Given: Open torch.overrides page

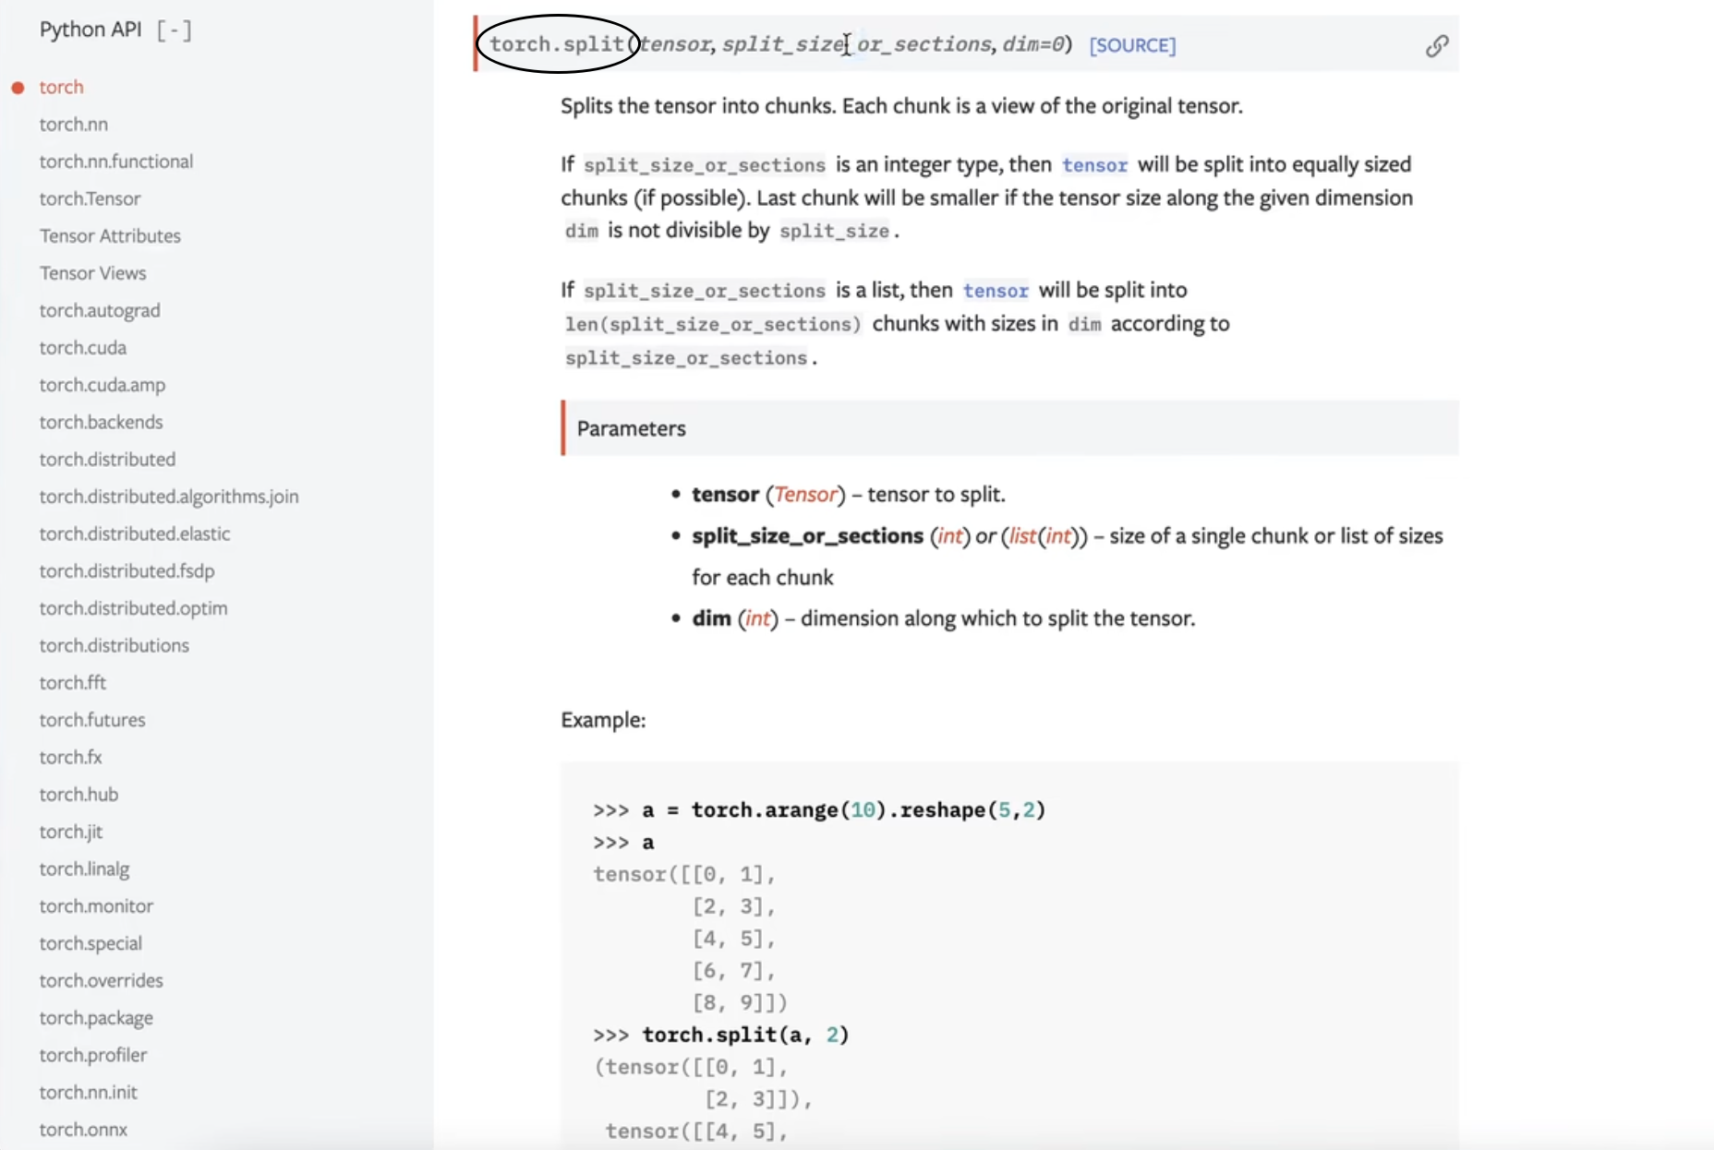Looking at the screenshot, I should tap(101, 980).
